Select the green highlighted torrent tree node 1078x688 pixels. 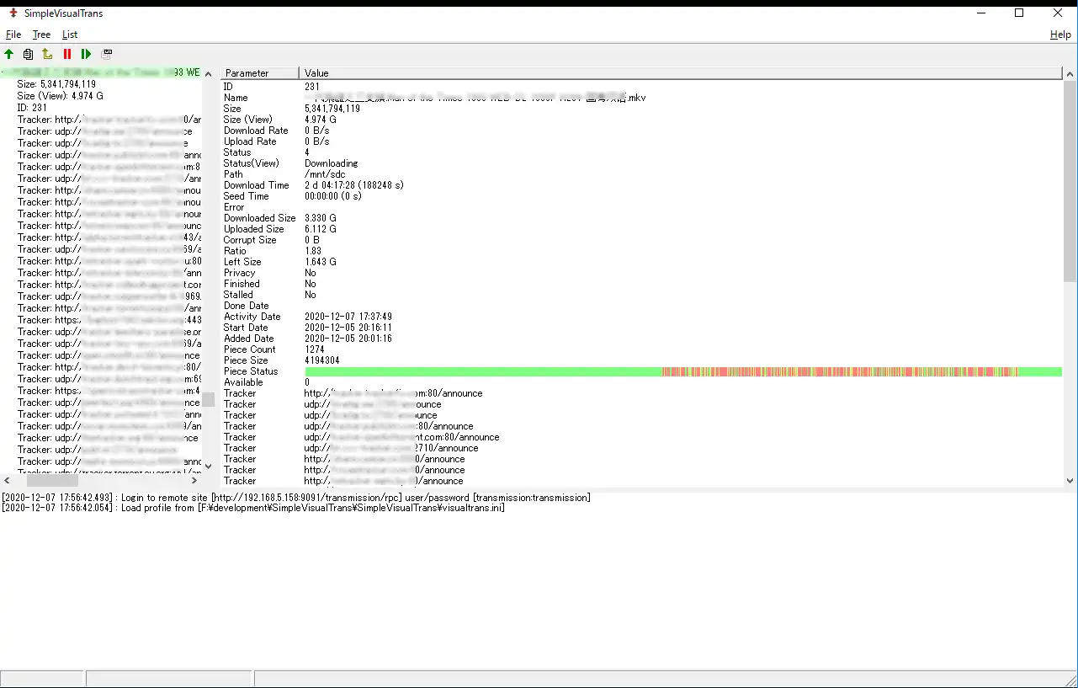coord(102,72)
